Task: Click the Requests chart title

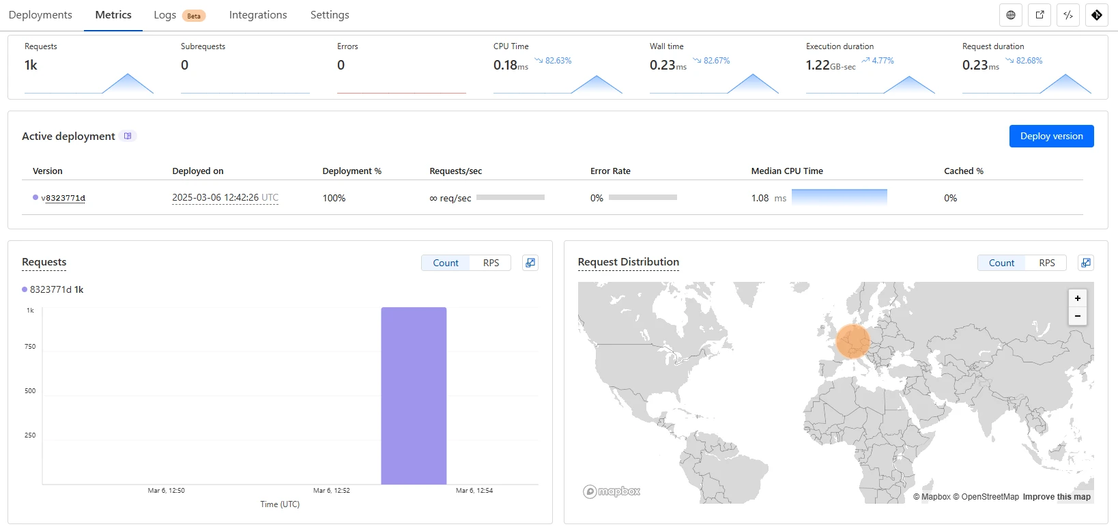Action: (x=44, y=262)
